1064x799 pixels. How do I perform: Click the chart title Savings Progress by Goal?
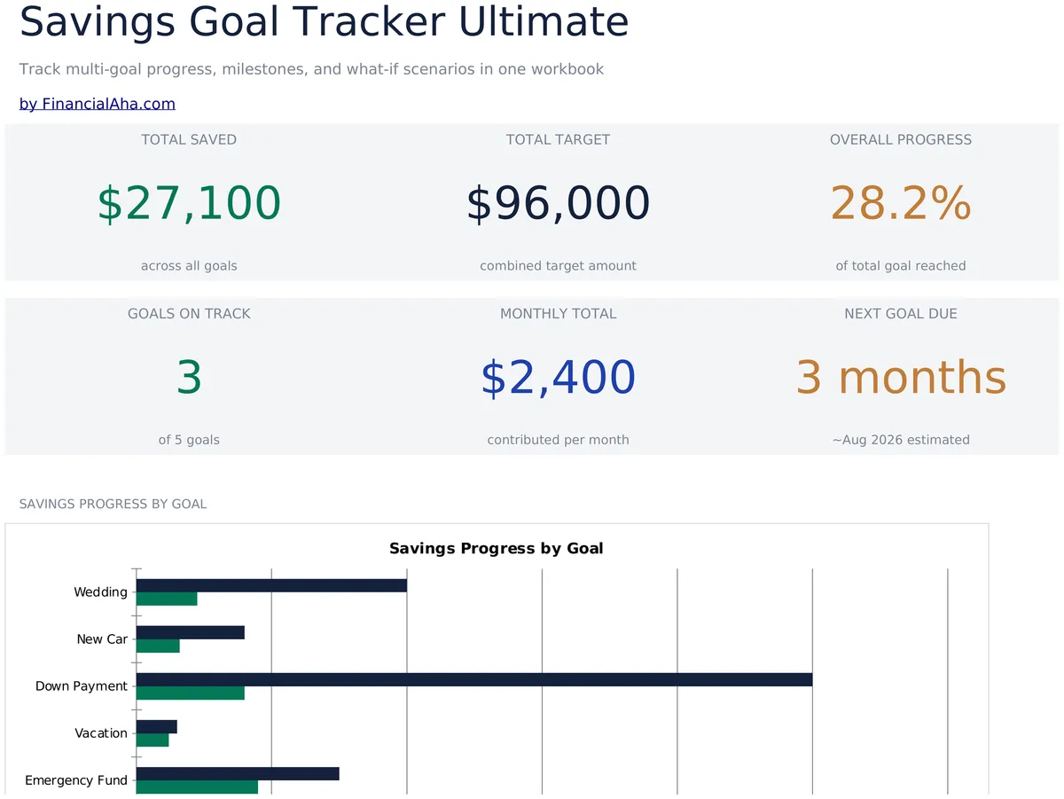(497, 548)
